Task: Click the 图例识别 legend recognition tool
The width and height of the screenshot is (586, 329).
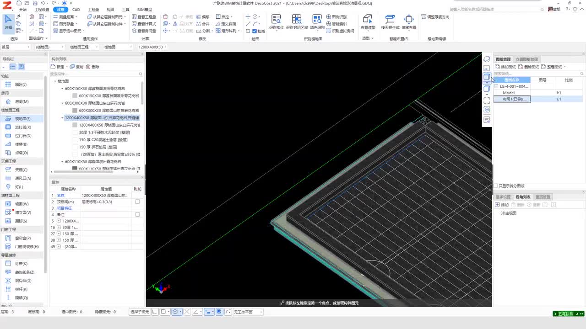Action: (x=336, y=17)
